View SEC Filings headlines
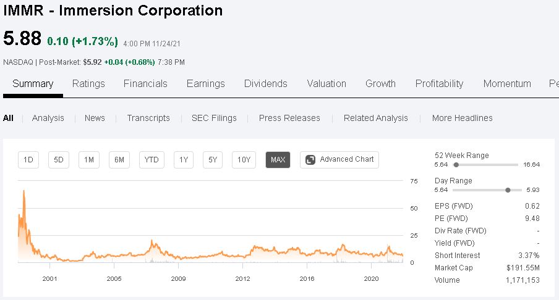Image resolution: width=559 pixels, height=300 pixels. click(214, 118)
